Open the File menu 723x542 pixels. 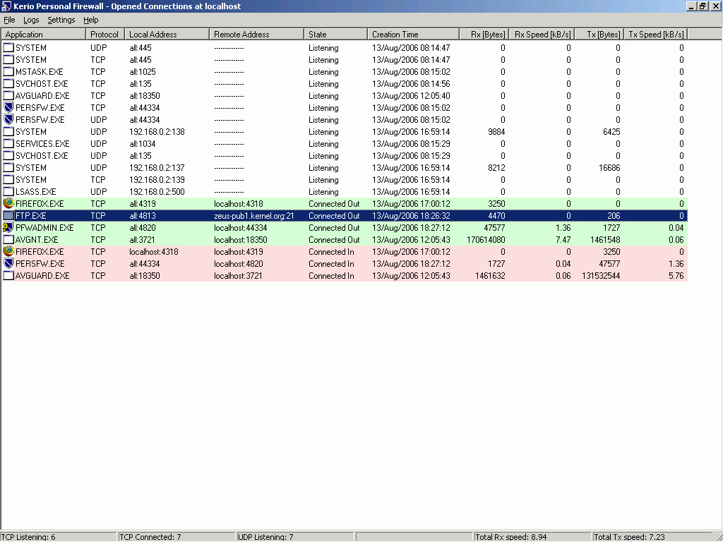[x=9, y=20]
